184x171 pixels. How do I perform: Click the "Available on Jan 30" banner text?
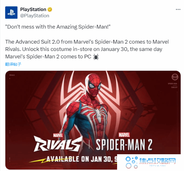[82, 159]
